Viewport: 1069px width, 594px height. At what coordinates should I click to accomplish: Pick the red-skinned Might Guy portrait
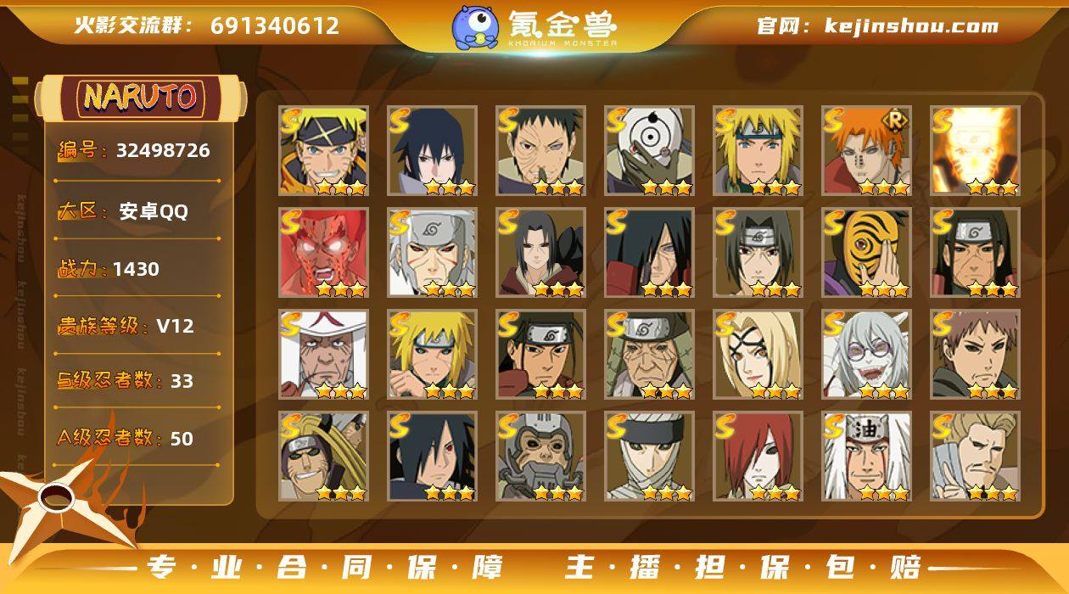pos(323,252)
